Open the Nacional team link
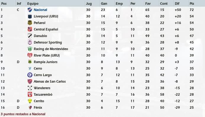Screen dimensions: 205x117 (x=40, y=10)
